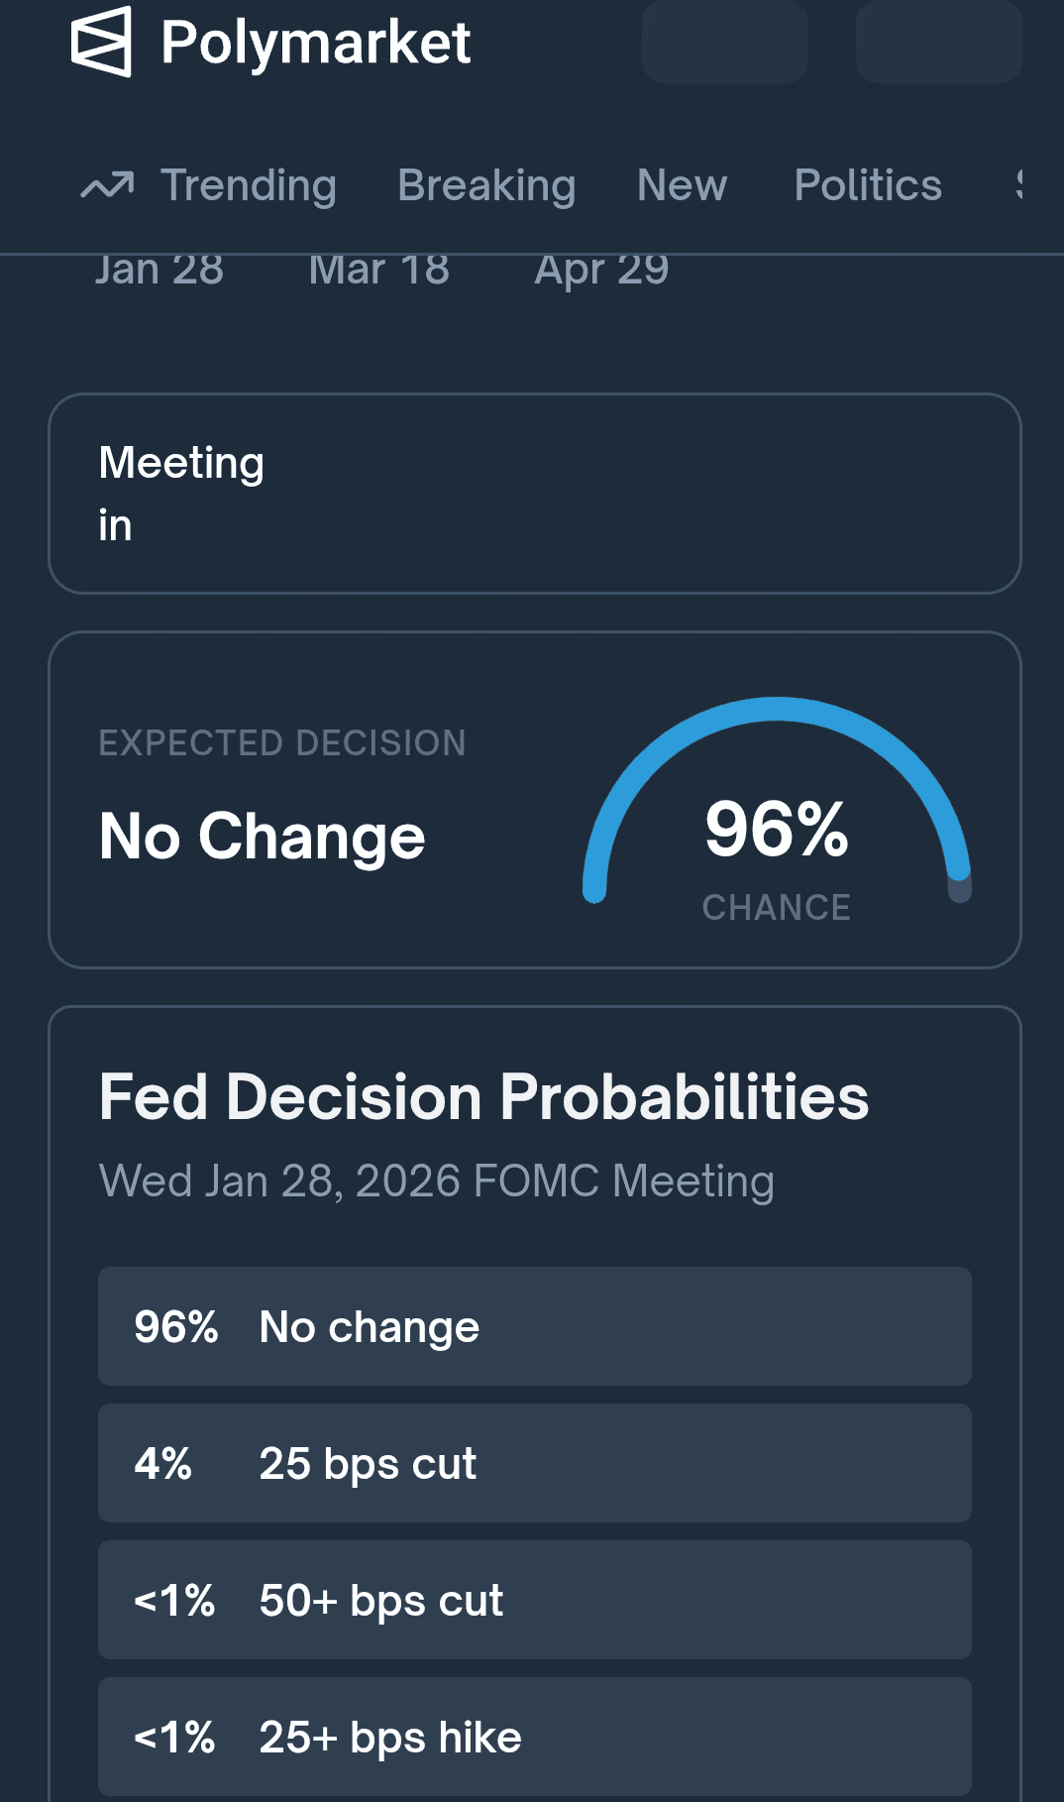1064x1802 pixels.
Task: Click the Fed Decision Probabilities heading
Action: 483,1097
